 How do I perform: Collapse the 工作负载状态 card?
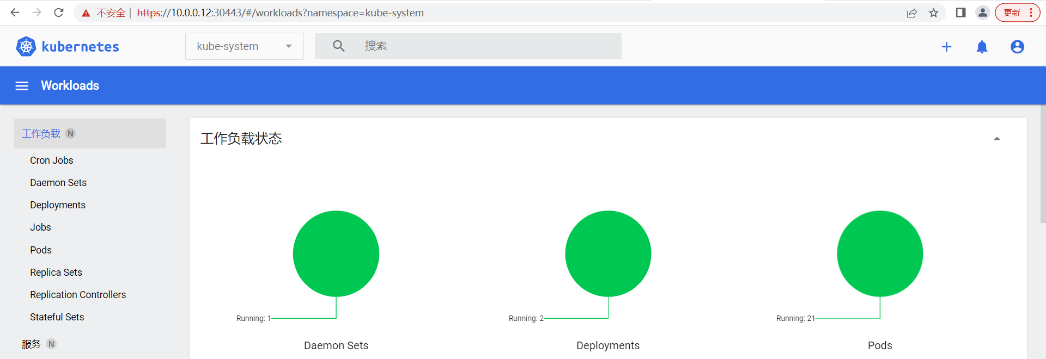point(996,139)
